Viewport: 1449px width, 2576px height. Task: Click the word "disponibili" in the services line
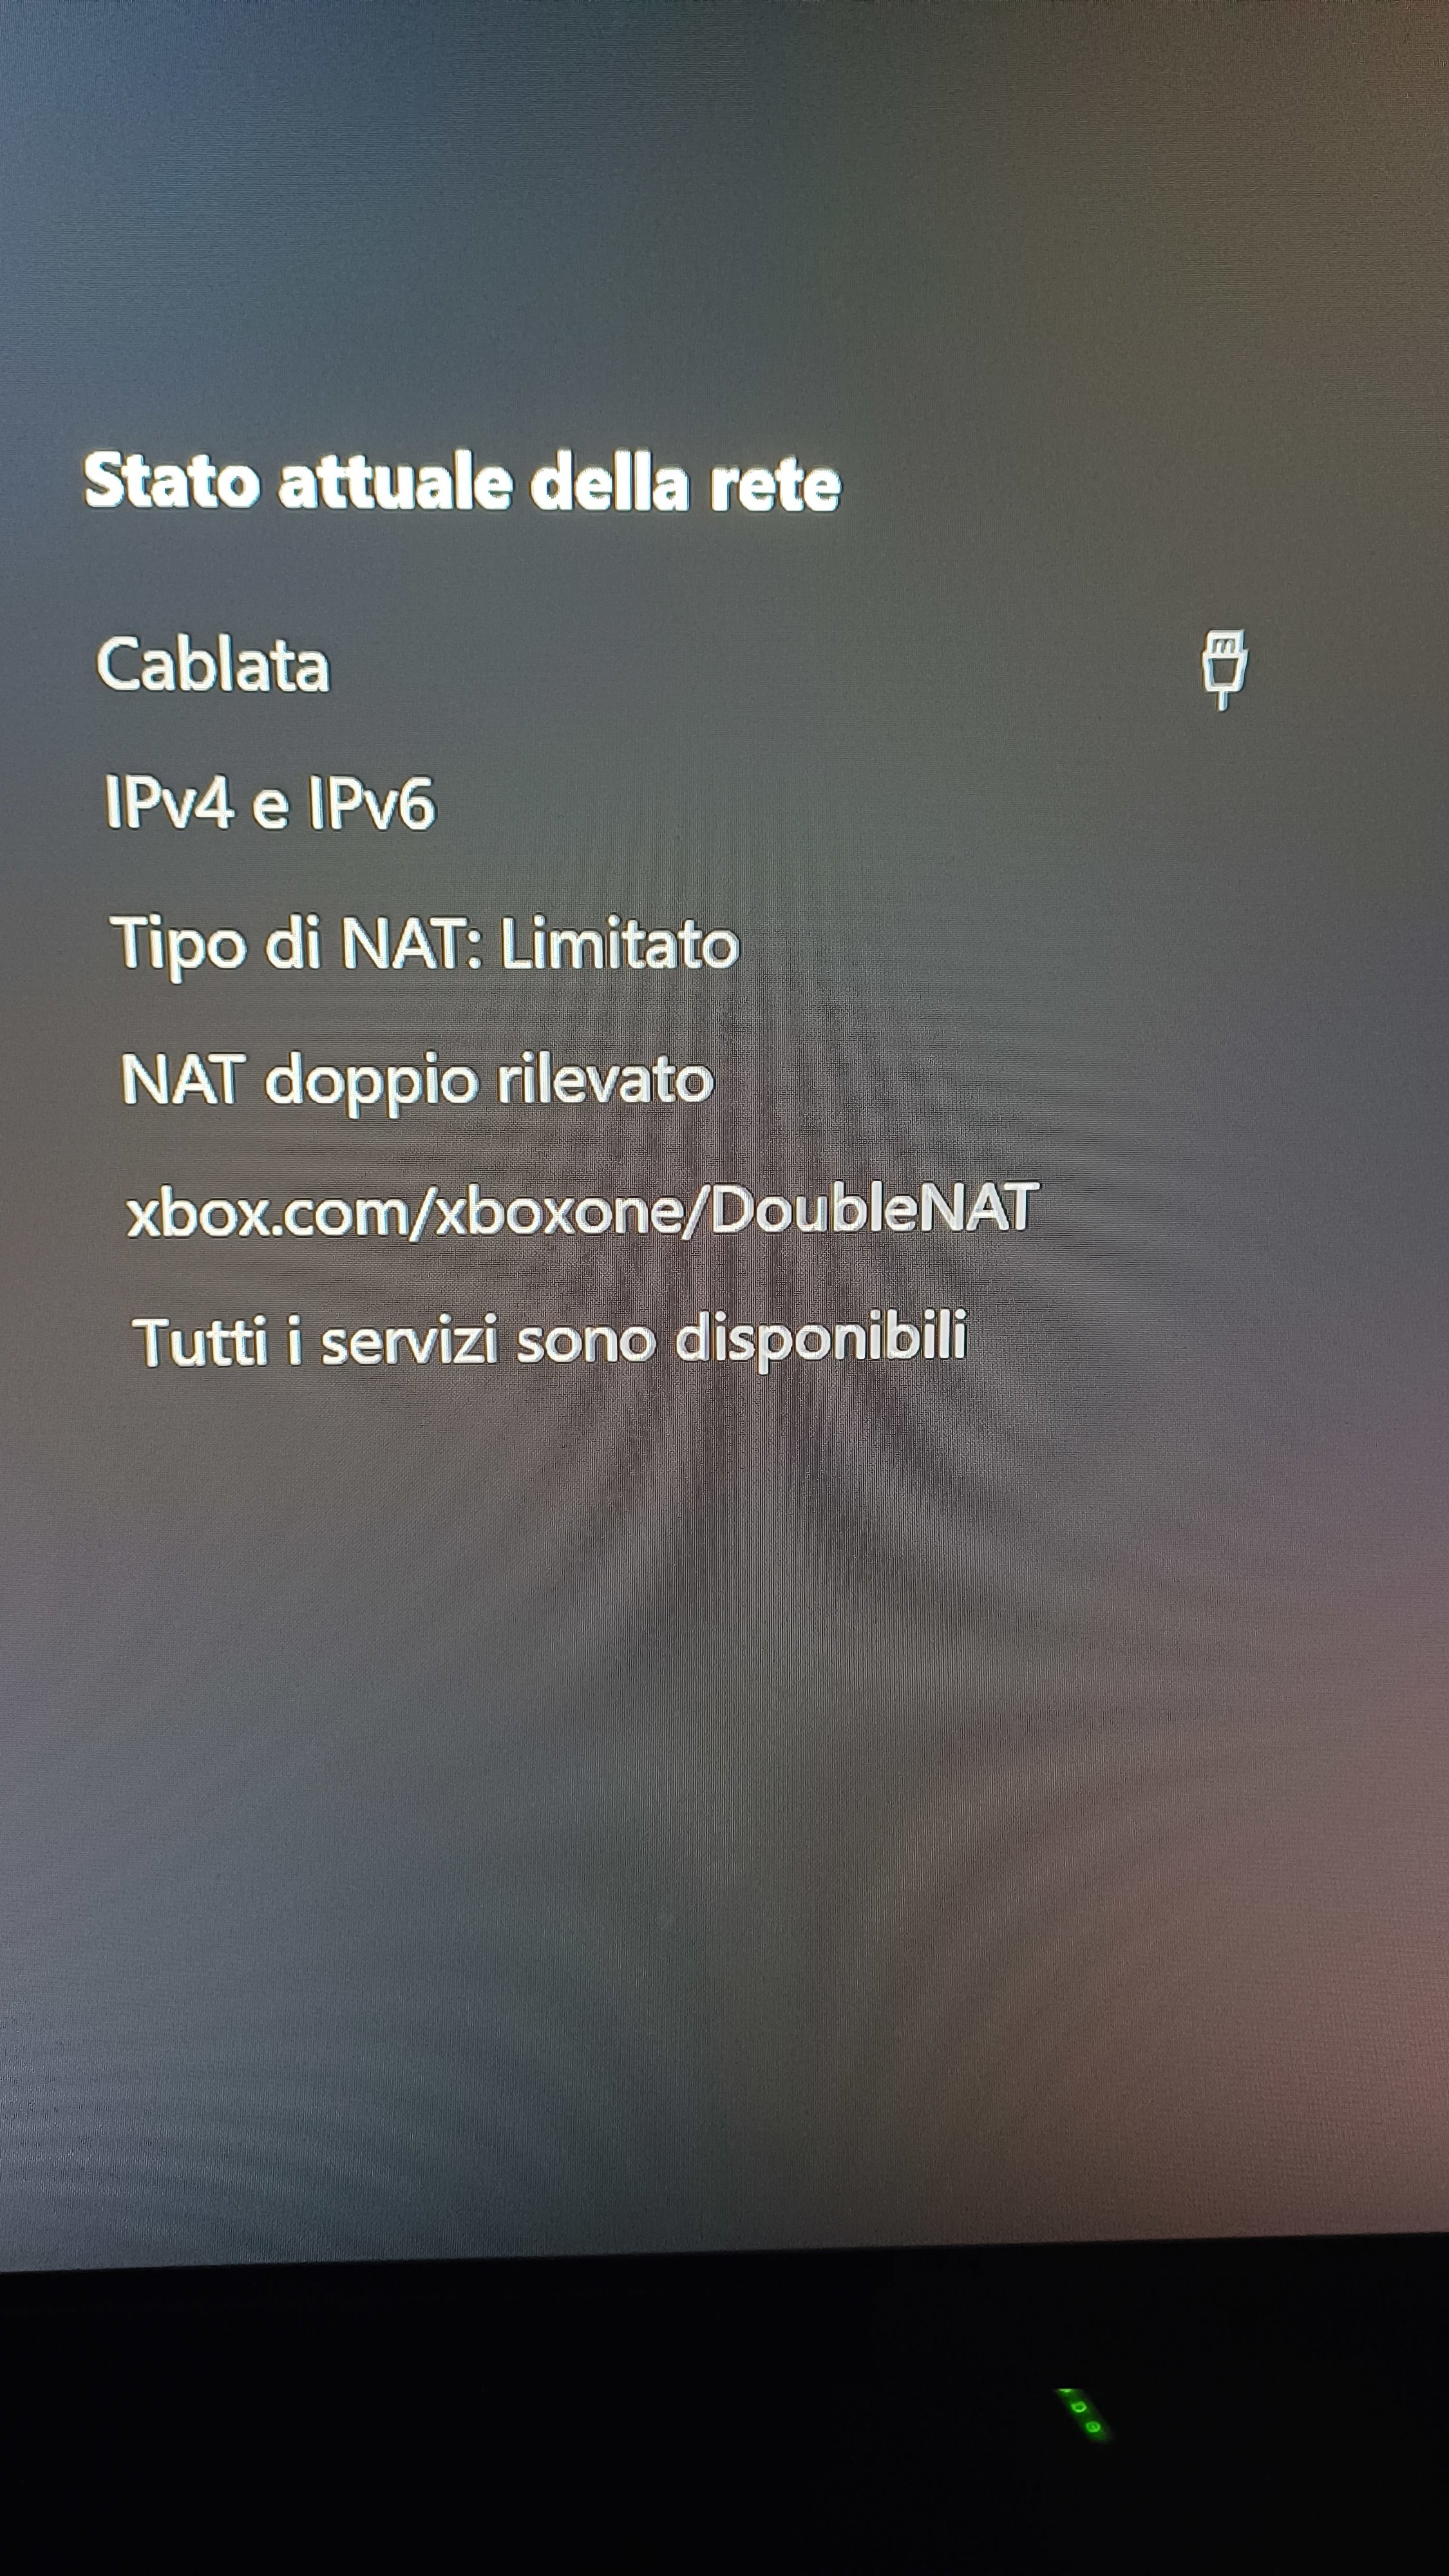(x=821, y=1339)
